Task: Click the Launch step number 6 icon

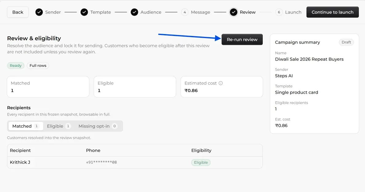Action: tap(279, 12)
